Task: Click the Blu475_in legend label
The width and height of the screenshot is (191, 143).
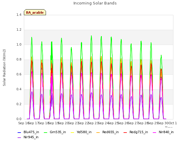Action: (31, 132)
